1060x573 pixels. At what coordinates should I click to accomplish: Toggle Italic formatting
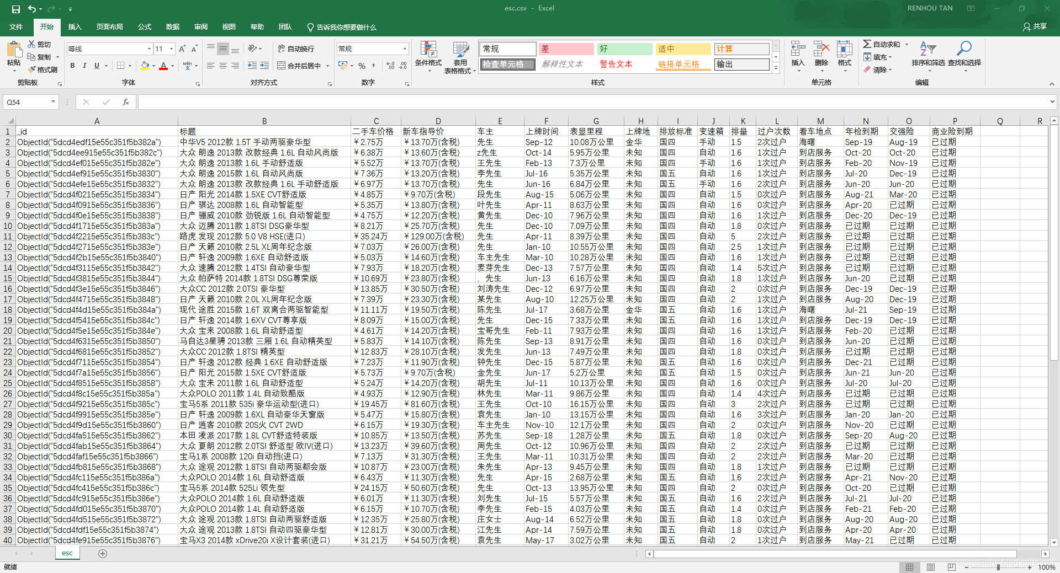pos(84,66)
